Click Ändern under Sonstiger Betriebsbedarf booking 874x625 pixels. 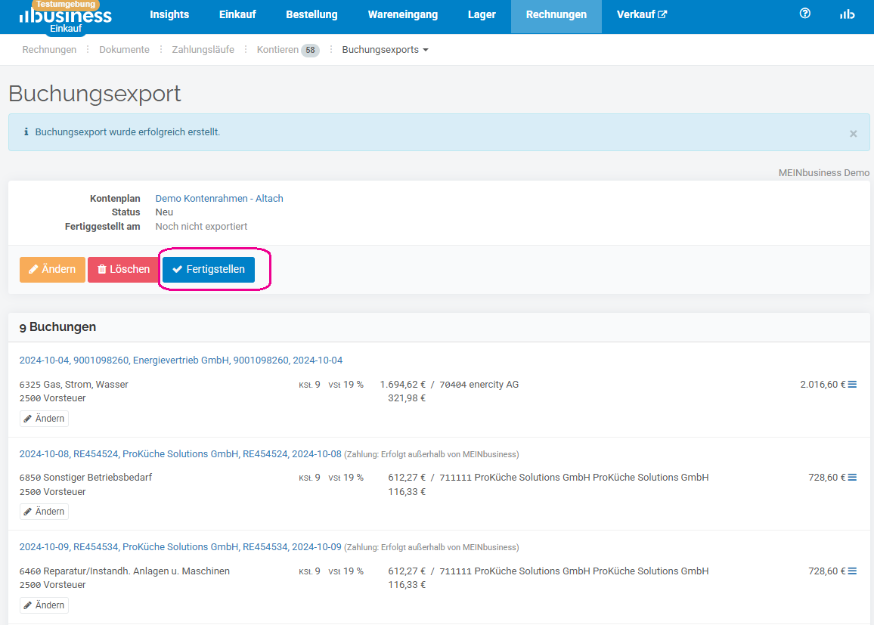(44, 512)
